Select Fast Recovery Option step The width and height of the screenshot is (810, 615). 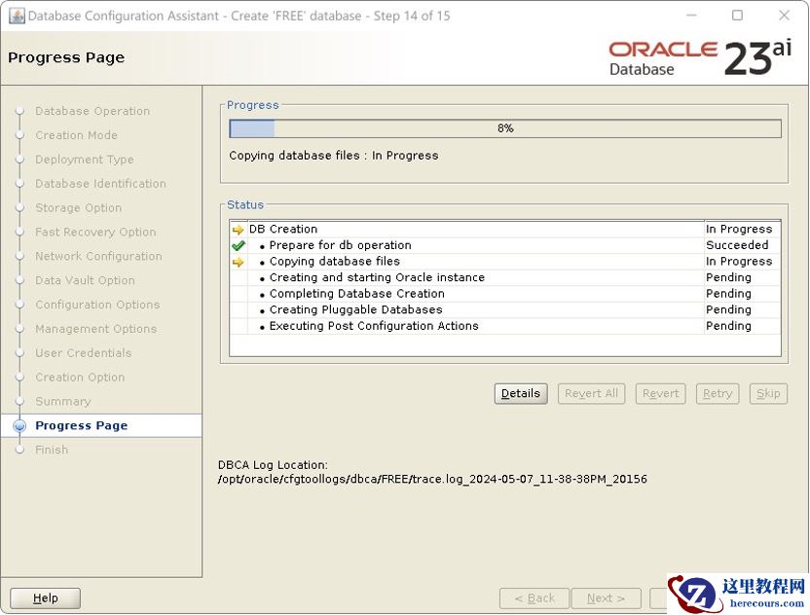point(95,233)
